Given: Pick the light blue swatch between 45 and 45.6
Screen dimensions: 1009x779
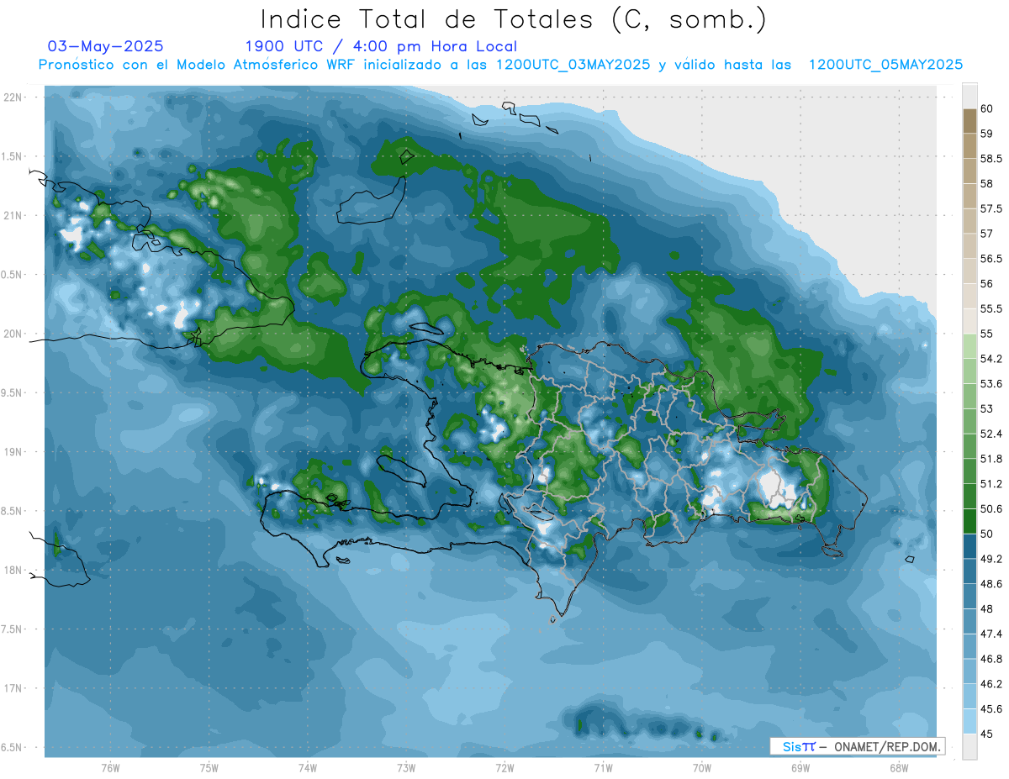Looking at the screenshot, I should tap(969, 721).
